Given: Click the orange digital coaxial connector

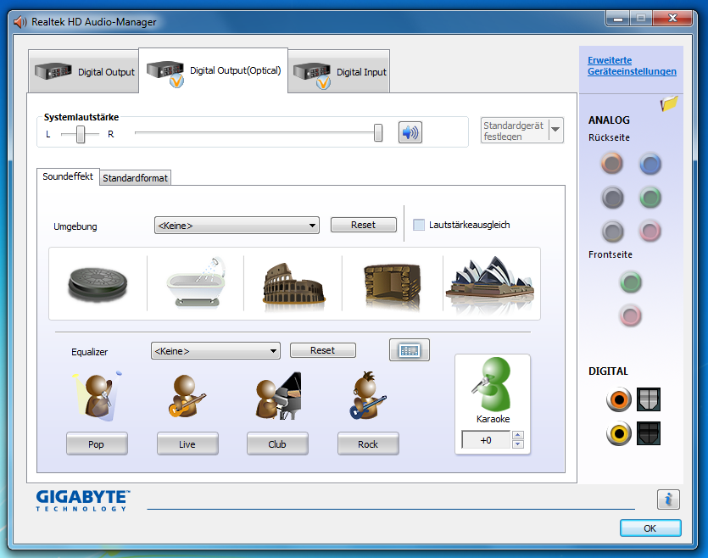Looking at the screenshot, I should tap(619, 399).
